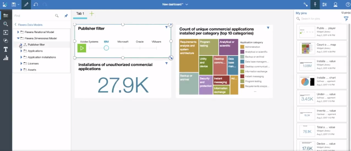The image size is (351, 151).
Task: Open the Total a ... value pin
Action: tap(322, 131)
